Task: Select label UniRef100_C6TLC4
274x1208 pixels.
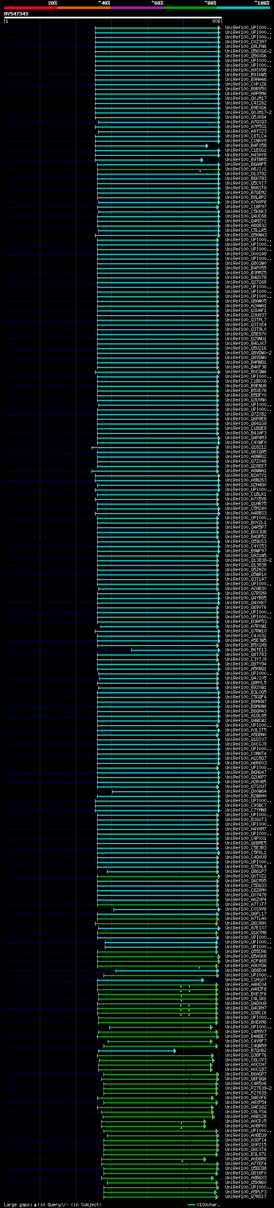Action: pyautogui.click(x=246, y=136)
